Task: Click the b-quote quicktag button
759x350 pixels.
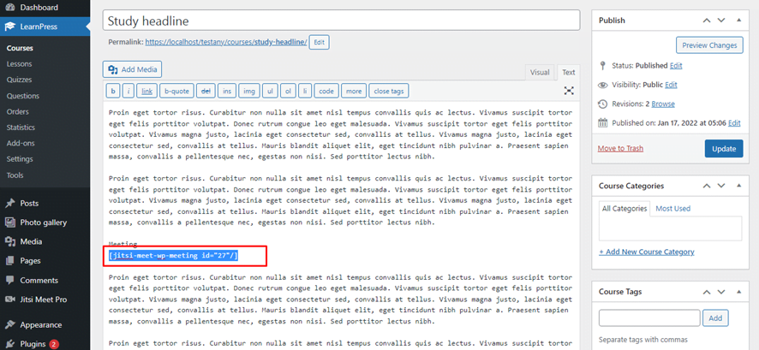Action: coord(176,91)
